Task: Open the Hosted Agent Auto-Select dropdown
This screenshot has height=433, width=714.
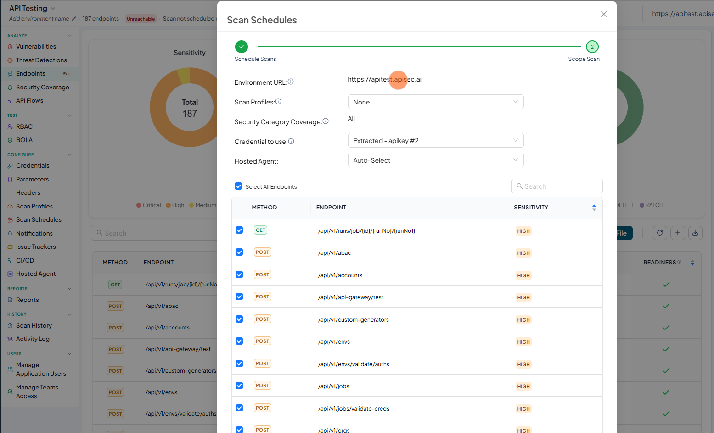Action: point(436,160)
